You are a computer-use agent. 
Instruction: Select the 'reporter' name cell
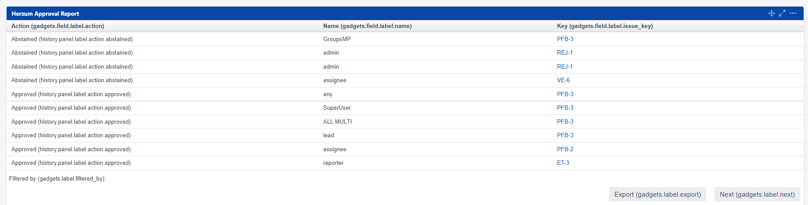[333, 163]
